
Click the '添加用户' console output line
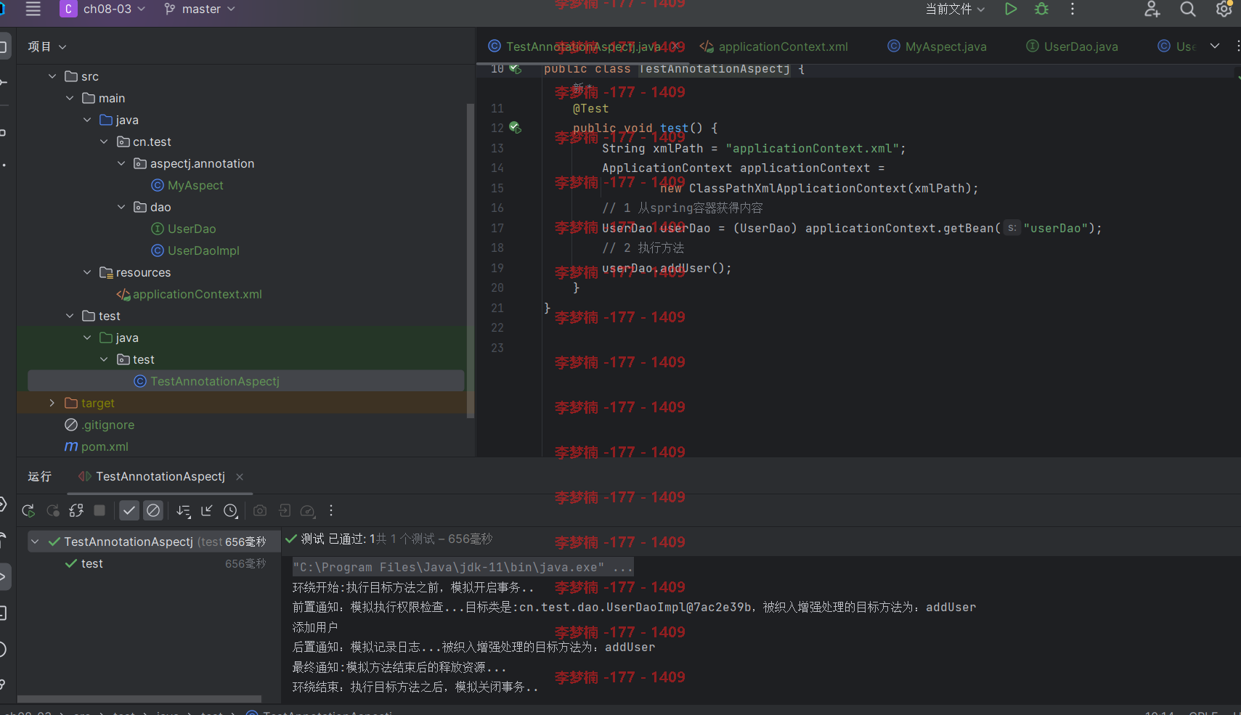click(315, 627)
